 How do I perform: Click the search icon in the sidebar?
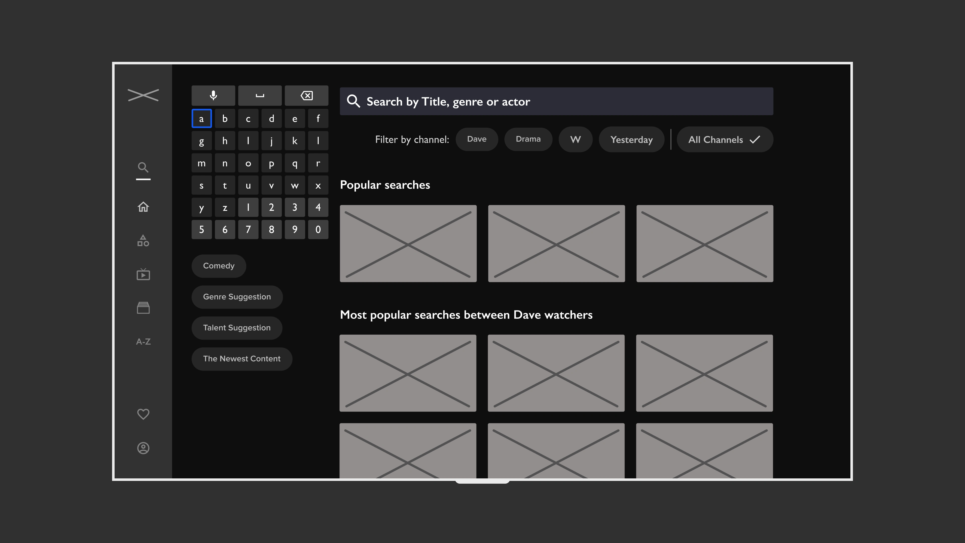tap(143, 168)
